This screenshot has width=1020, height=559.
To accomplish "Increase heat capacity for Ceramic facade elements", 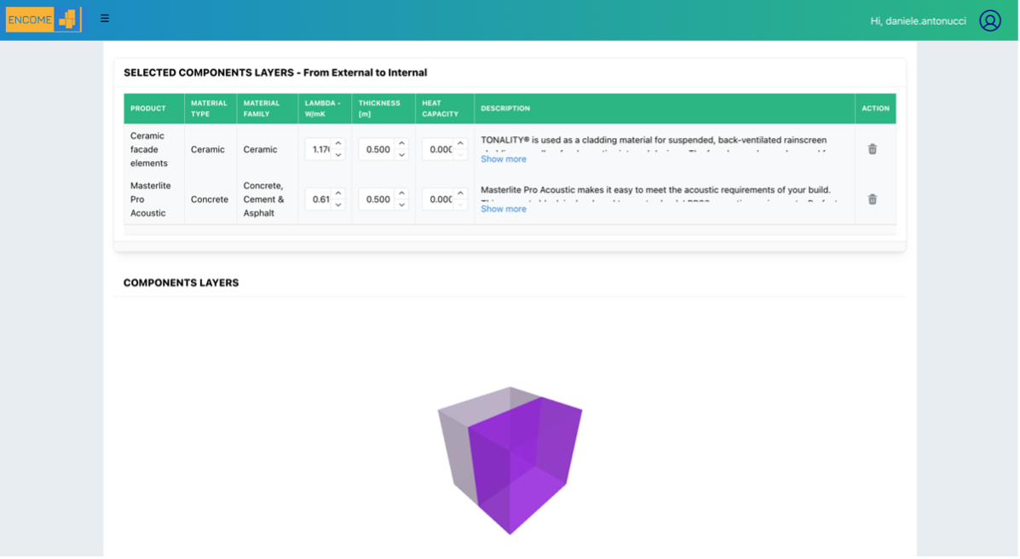I will point(461,144).
